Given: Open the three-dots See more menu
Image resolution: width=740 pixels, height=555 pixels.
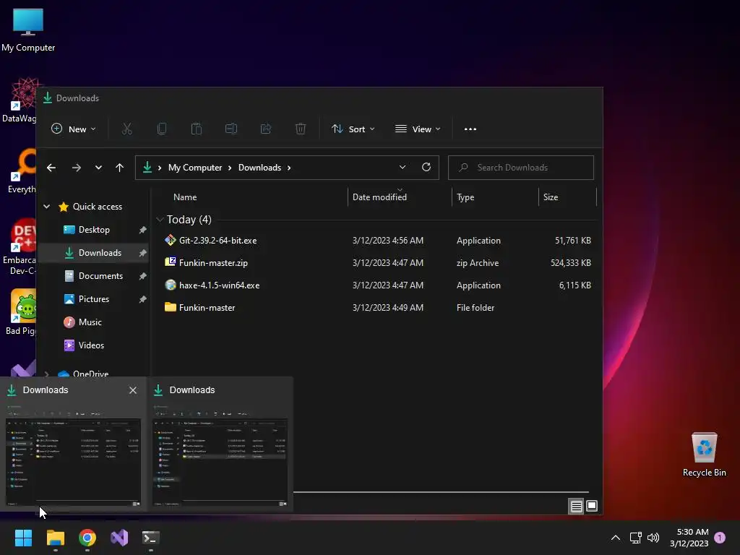Looking at the screenshot, I should click(470, 129).
